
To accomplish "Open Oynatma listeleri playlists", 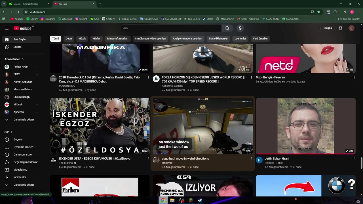I will pyautogui.click(x=22, y=147).
